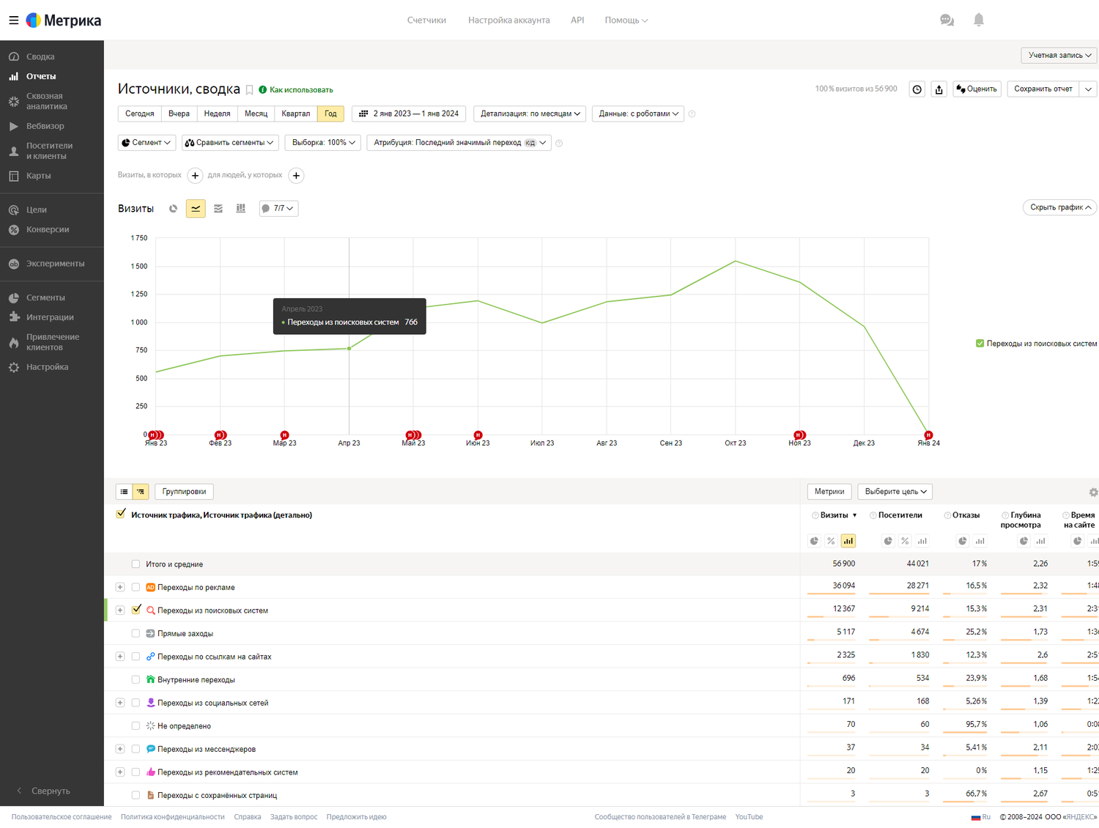
Task: Click the export report icon
Action: (939, 89)
